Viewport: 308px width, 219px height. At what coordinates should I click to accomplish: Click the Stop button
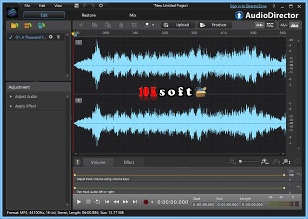tap(89, 202)
